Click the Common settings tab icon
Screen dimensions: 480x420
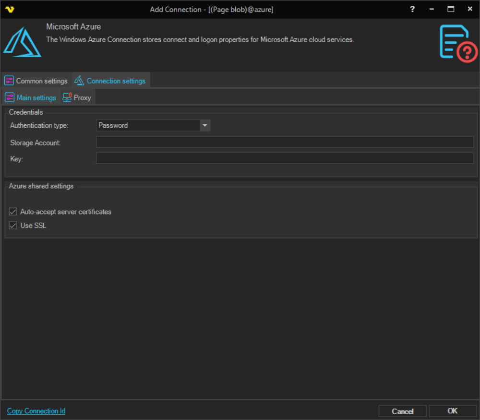pos(9,81)
